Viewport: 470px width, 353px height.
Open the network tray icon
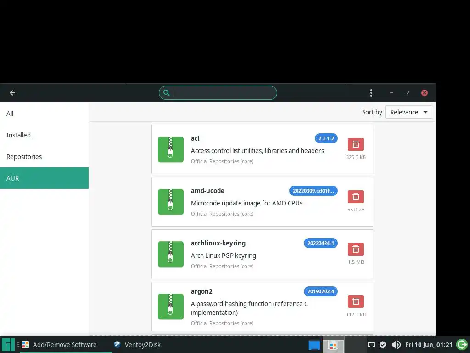pyautogui.click(x=371, y=345)
